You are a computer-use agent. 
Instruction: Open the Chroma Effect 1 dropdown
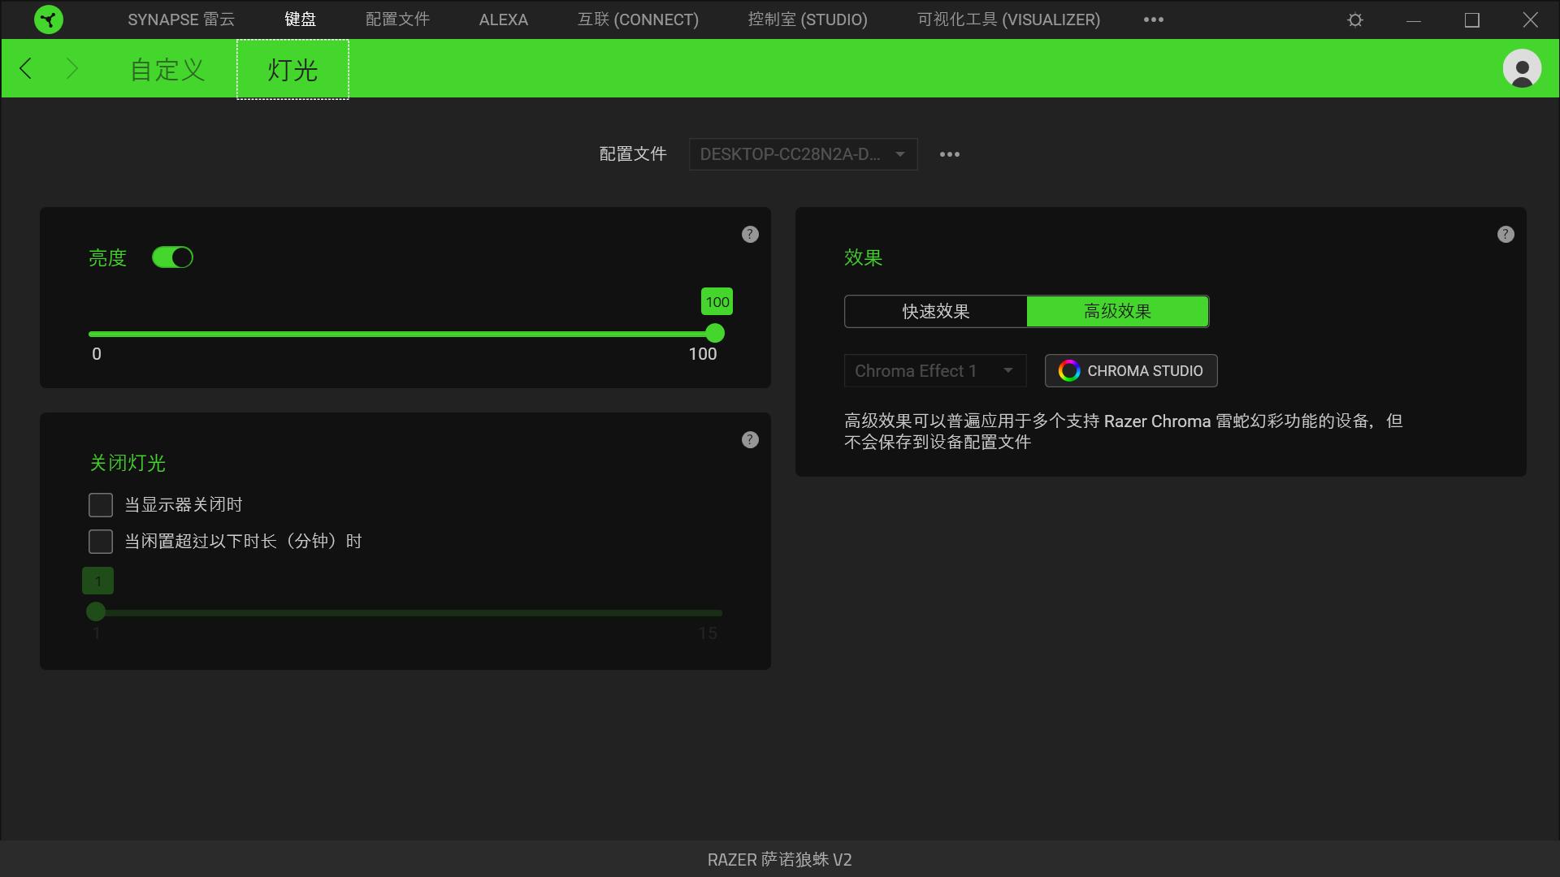coord(934,370)
